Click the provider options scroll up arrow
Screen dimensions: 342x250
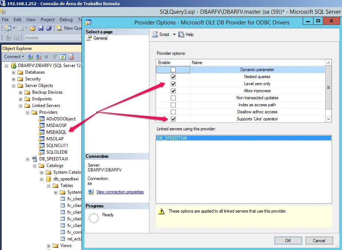pos(329,63)
